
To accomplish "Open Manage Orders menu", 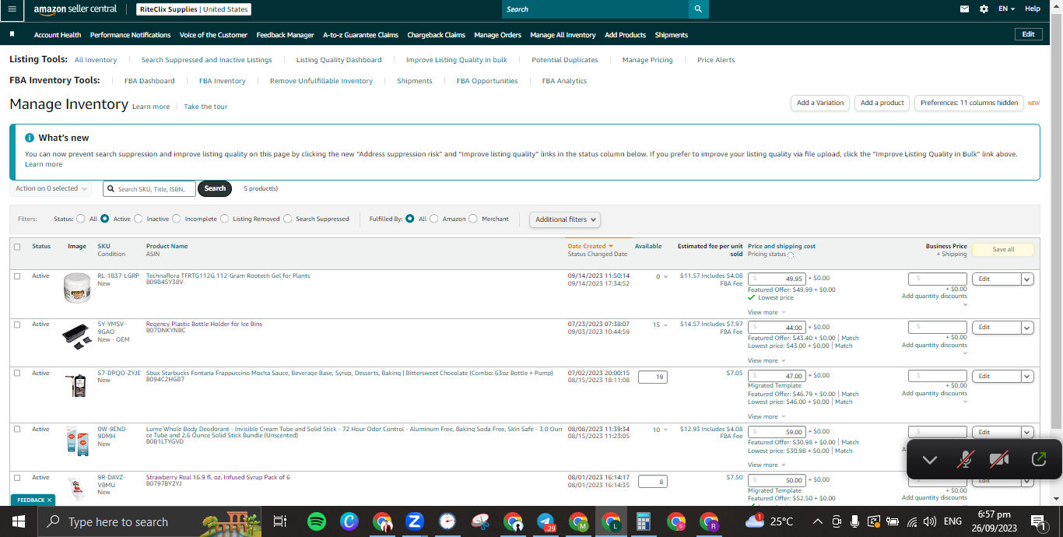I will coord(497,35).
